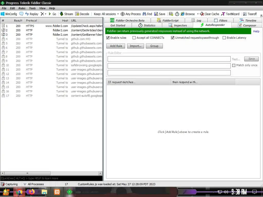Click the Go resume button
The image size is (263, 197).
pos(52,14)
